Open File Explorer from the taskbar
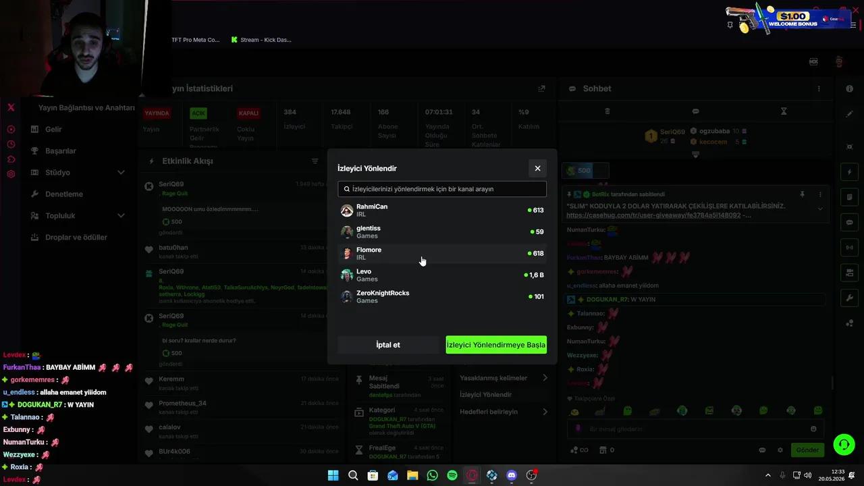Screen dimensions: 864x486 pos(412,475)
